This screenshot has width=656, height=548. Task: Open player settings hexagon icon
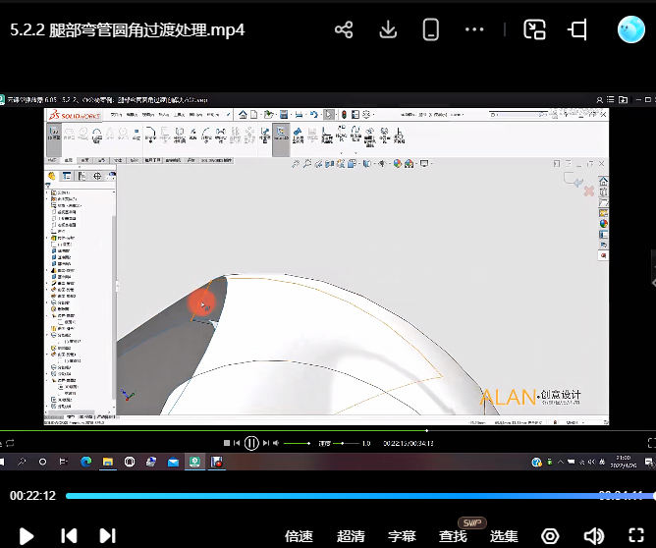550,536
